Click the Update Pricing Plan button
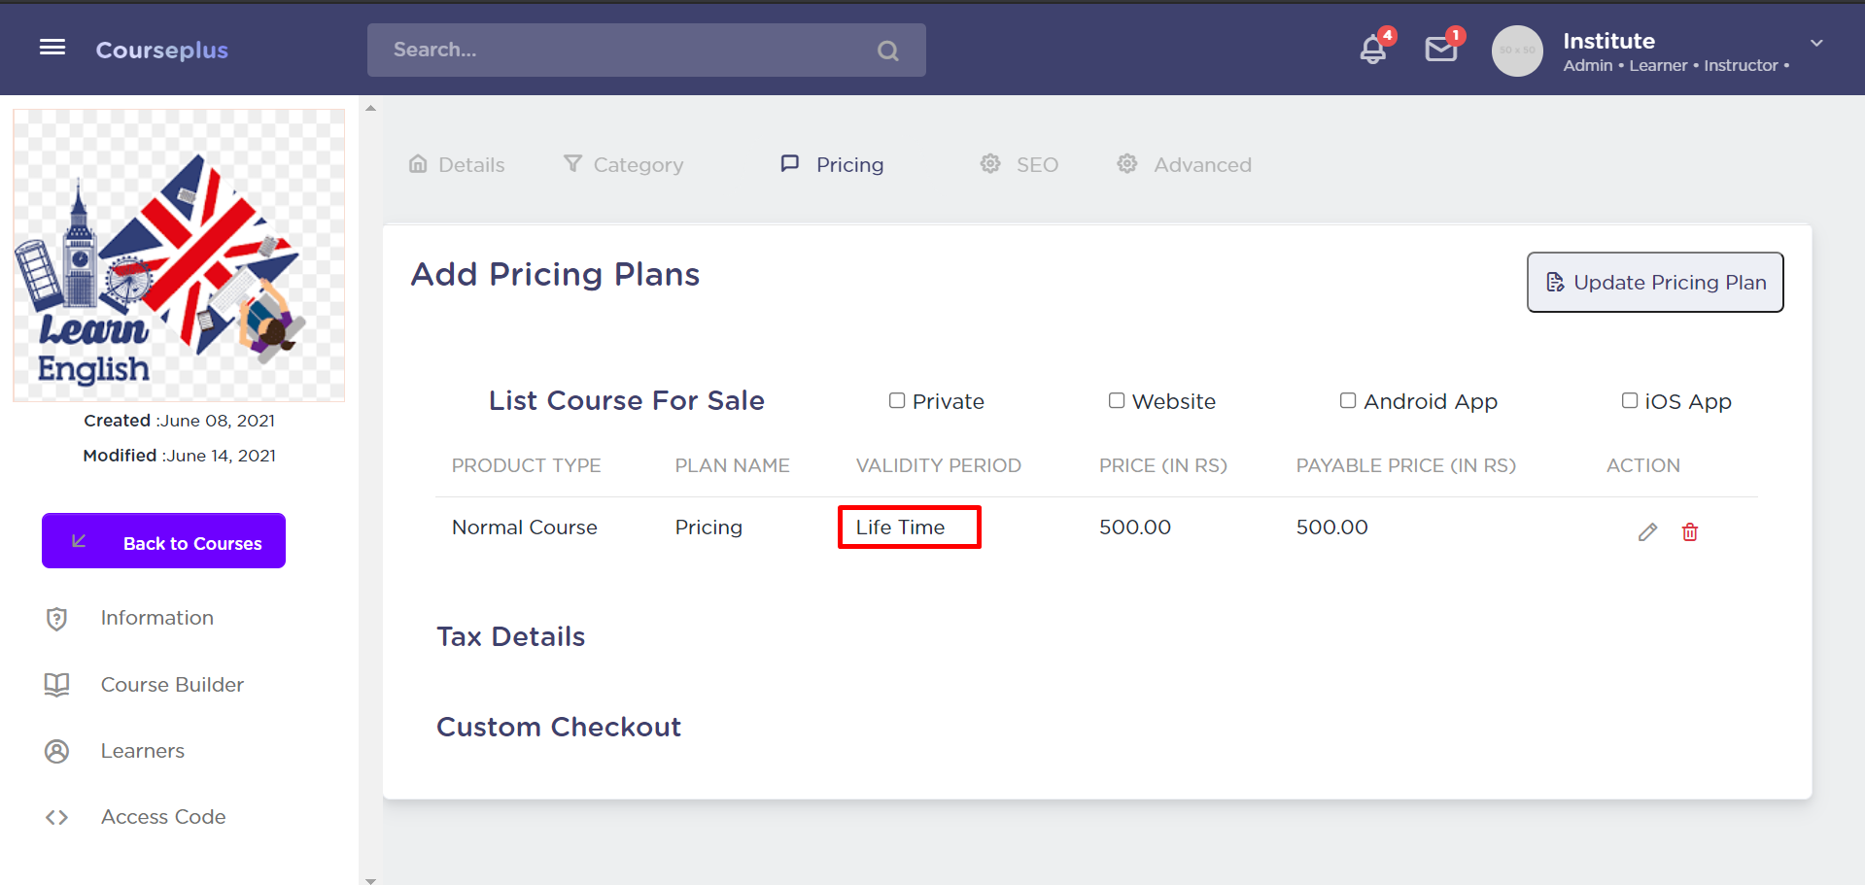The height and width of the screenshot is (885, 1865). pos(1654,282)
